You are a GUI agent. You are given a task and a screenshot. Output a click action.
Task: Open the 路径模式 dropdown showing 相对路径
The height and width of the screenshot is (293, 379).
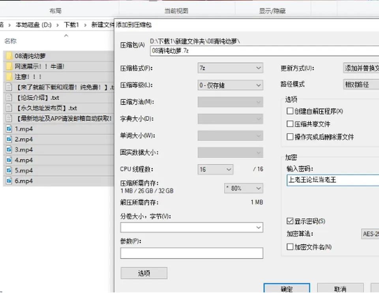(x=361, y=85)
